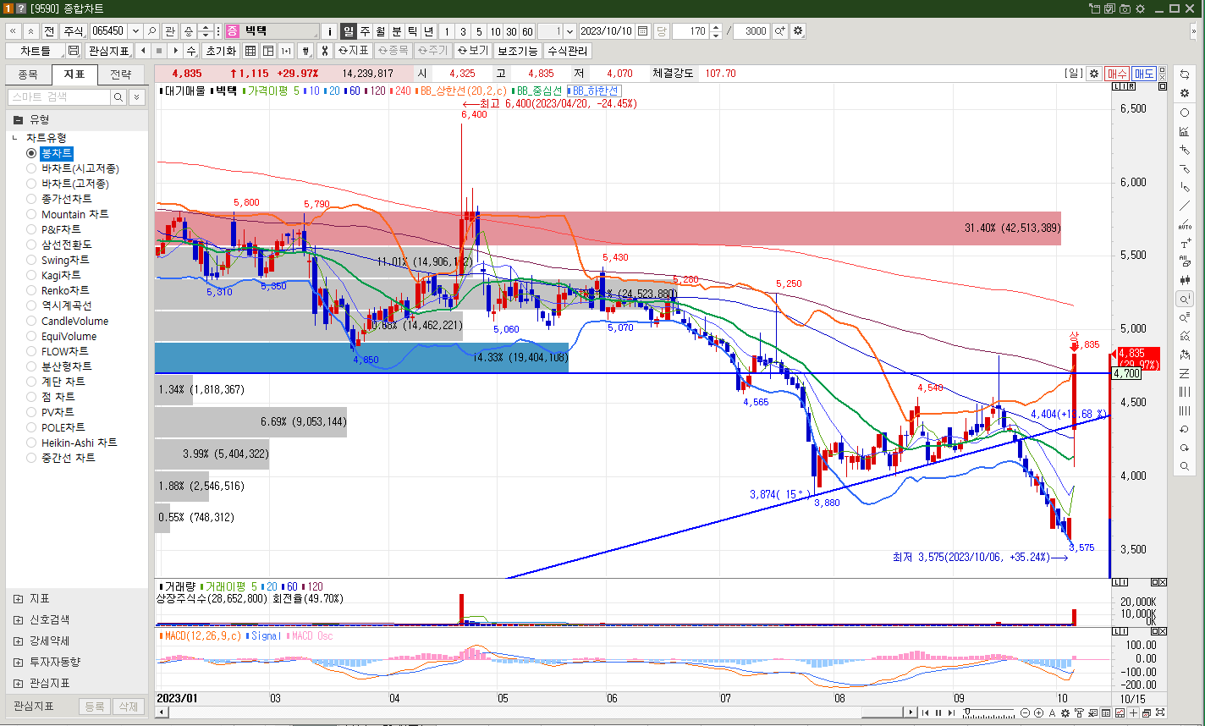Open the 수식관리 button
The image size is (1205, 726).
point(568,51)
